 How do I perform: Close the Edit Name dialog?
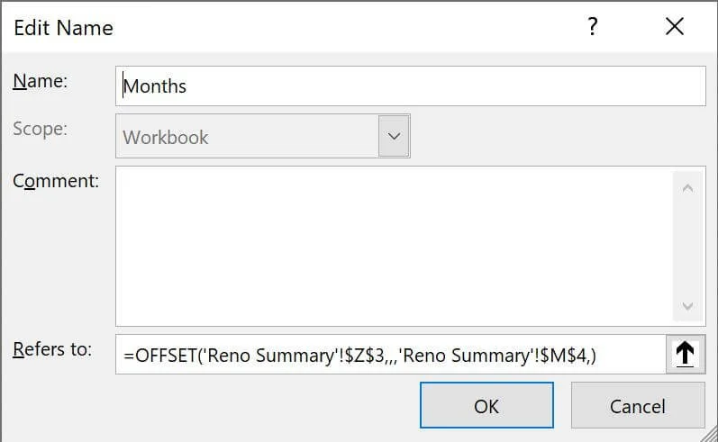click(675, 26)
